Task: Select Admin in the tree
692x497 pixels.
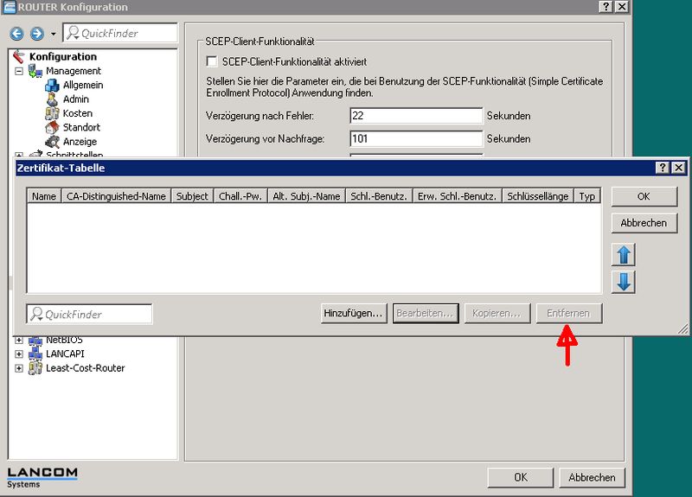Action: pyautogui.click(x=76, y=99)
